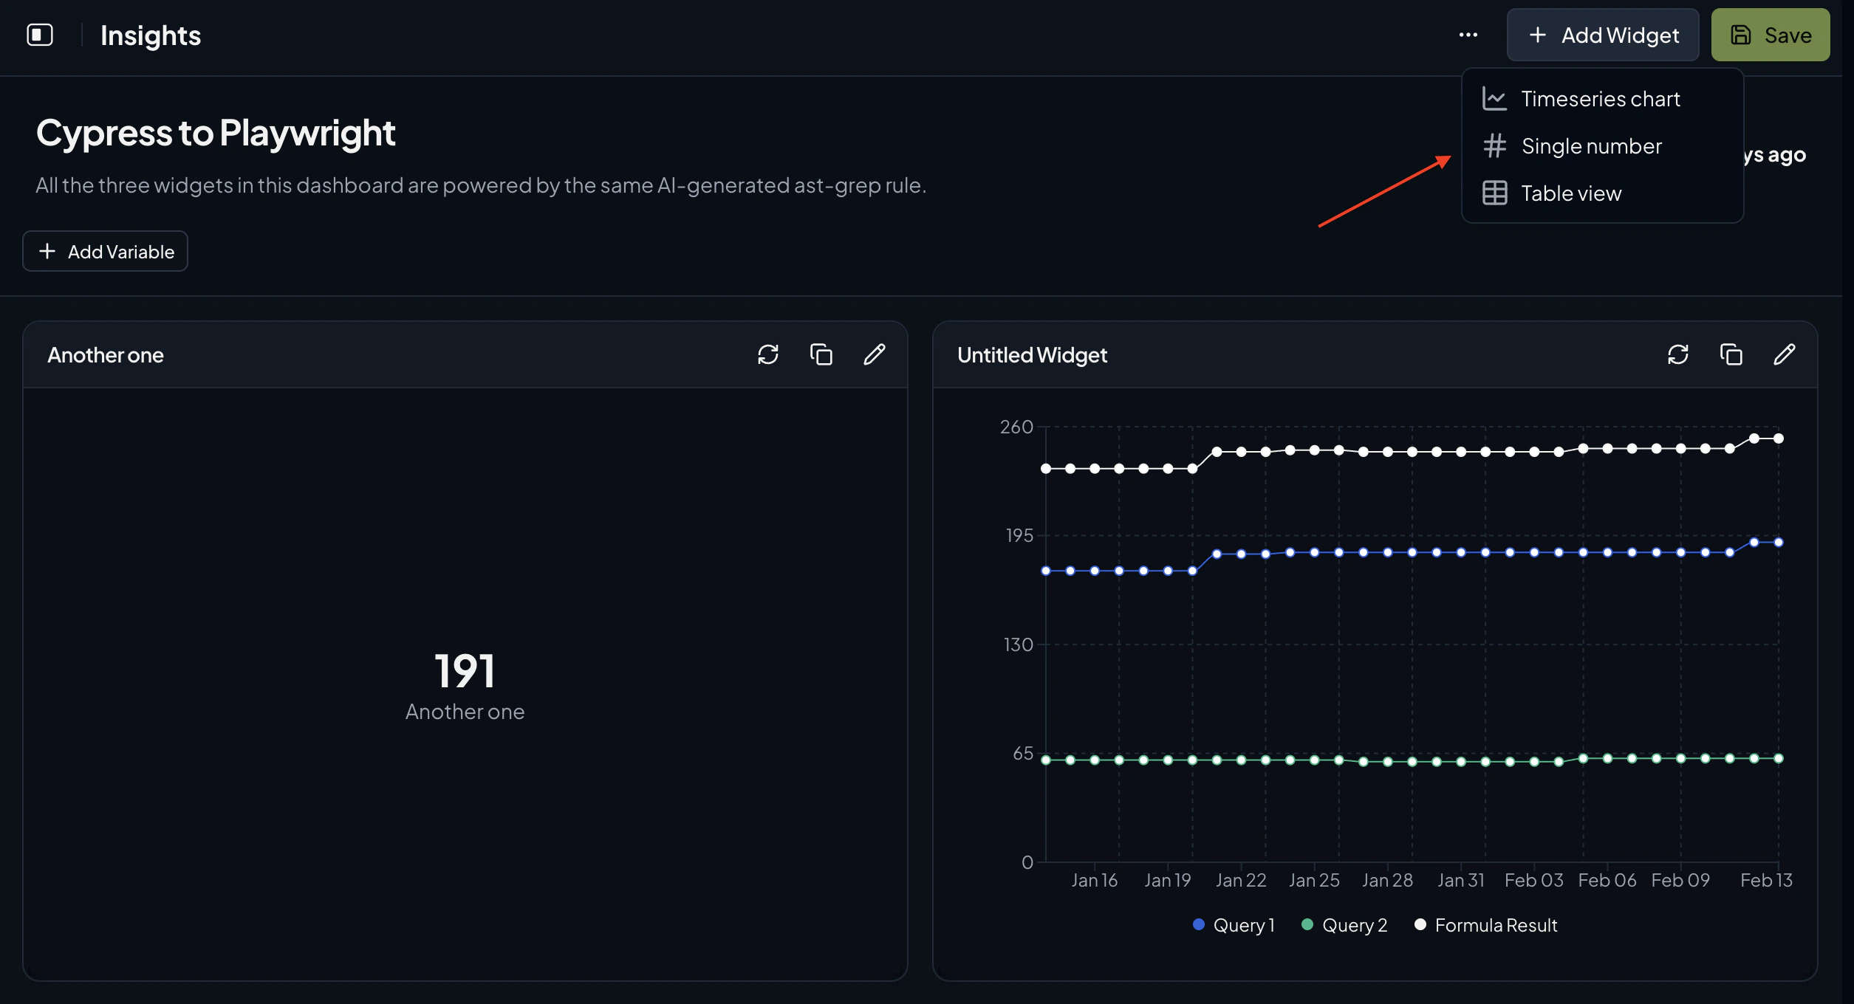
Task: Open the Untitled Widget editor with pencil icon
Action: click(1785, 355)
